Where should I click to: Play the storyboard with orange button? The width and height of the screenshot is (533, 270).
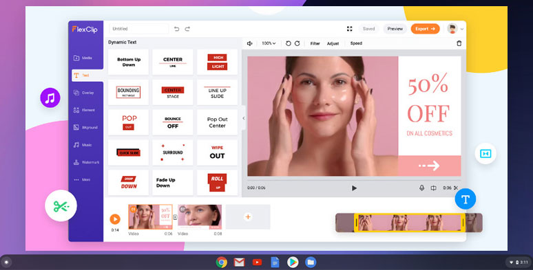point(115,219)
